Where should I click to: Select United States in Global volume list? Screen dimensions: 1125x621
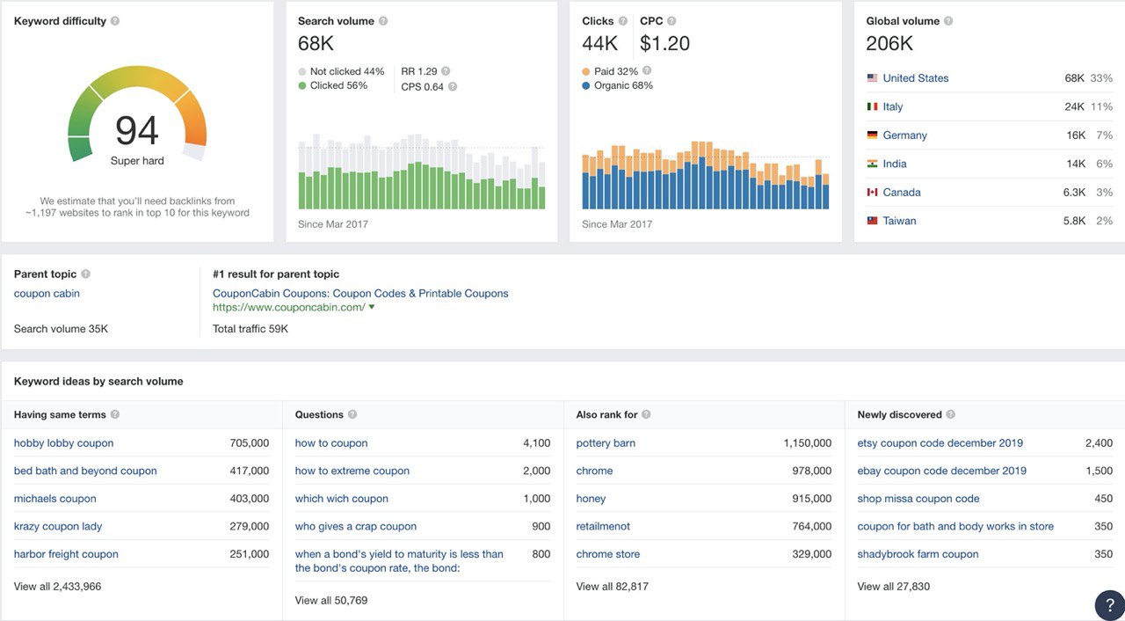coord(915,78)
